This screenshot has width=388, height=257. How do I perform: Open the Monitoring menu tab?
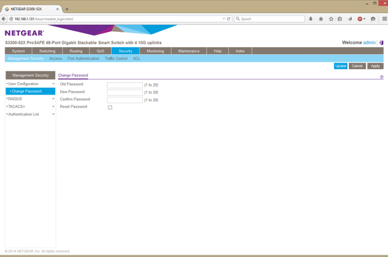pyautogui.click(x=155, y=51)
